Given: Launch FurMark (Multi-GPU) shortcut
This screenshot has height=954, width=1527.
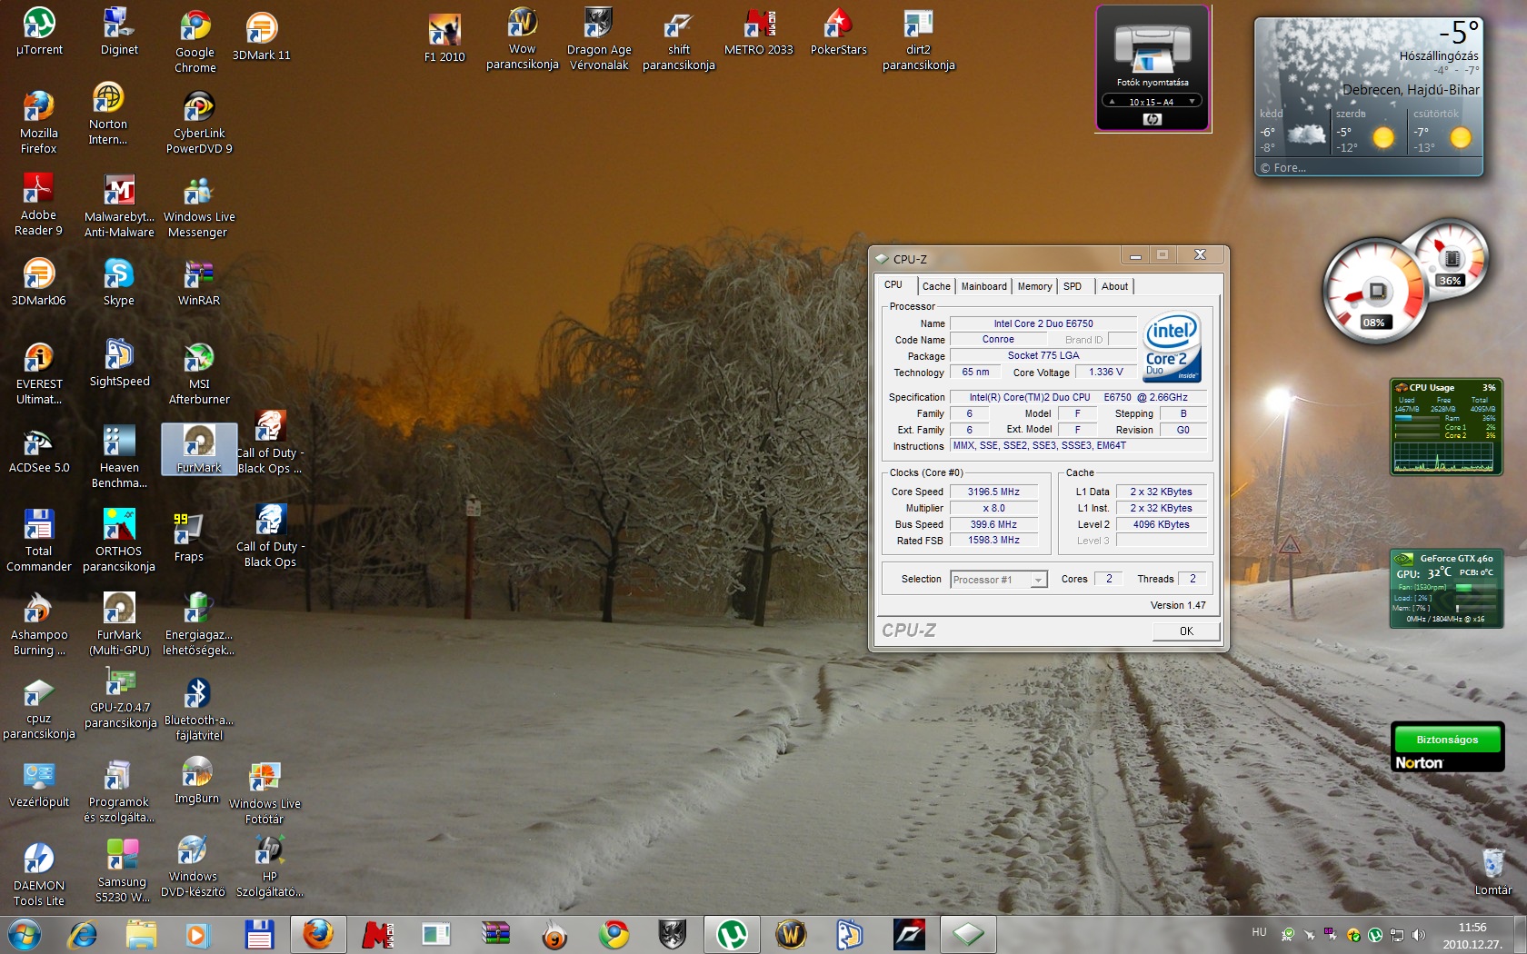Looking at the screenshot, I should pyautogui.click(x=119, y=623).
